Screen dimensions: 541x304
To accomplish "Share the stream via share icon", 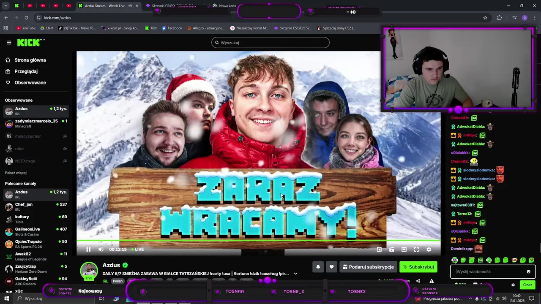I will [418, 281].
